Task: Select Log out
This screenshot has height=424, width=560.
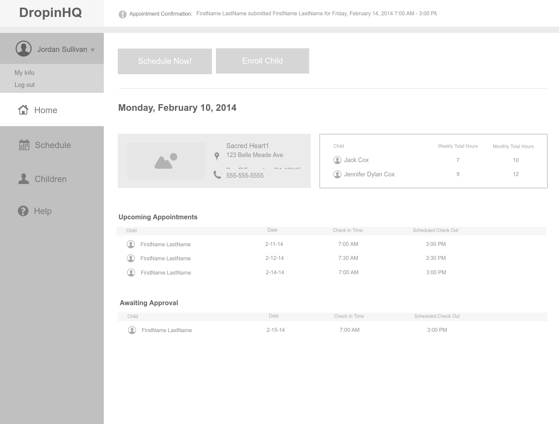Action: (x=25, y=85)
